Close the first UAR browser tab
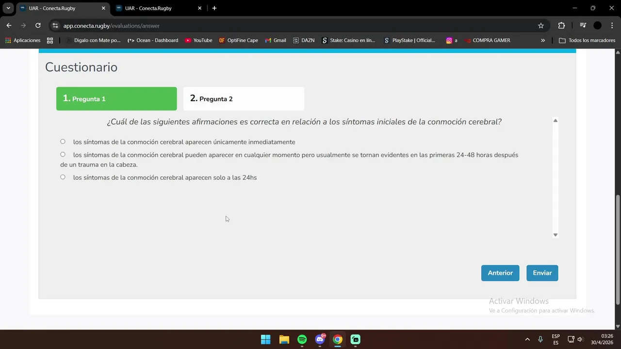621x349 pixels. pyautogui.click(x=103, y=8)
